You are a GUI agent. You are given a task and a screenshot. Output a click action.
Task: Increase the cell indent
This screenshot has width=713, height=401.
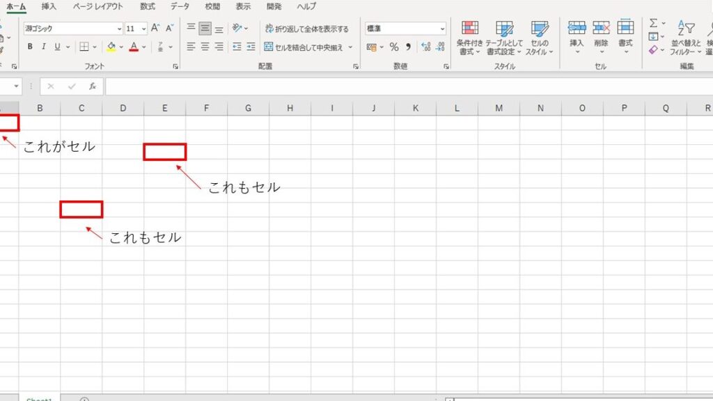coord(251,47)
